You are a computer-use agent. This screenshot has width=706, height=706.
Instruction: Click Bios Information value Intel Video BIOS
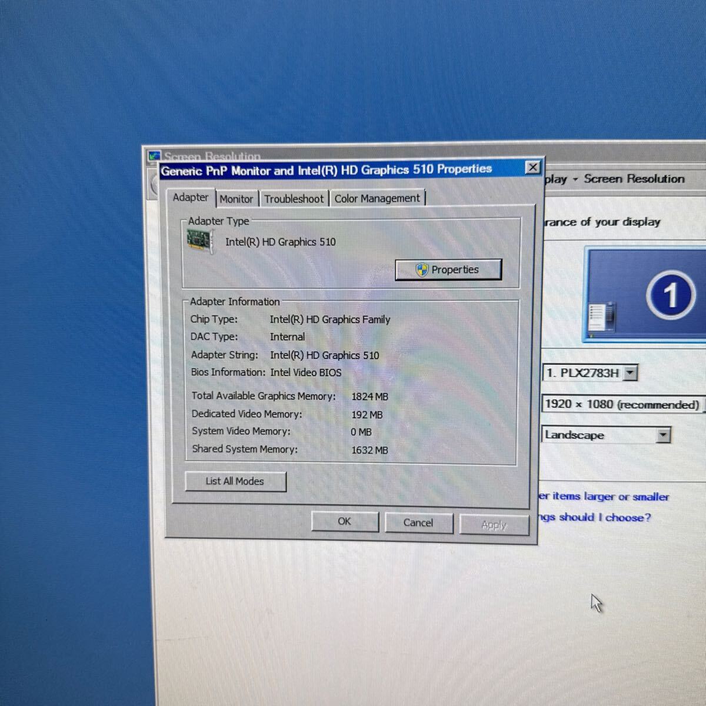(x=306, y=372)
